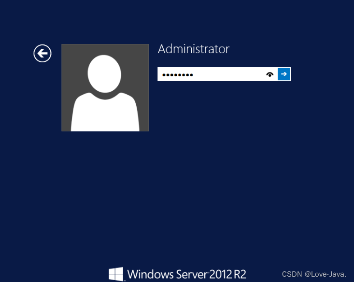Image resolution: width=354 pixels, height=282 pixels.
Task: Click the Windows logo at the bottom
Action: [x=116, y=274]
